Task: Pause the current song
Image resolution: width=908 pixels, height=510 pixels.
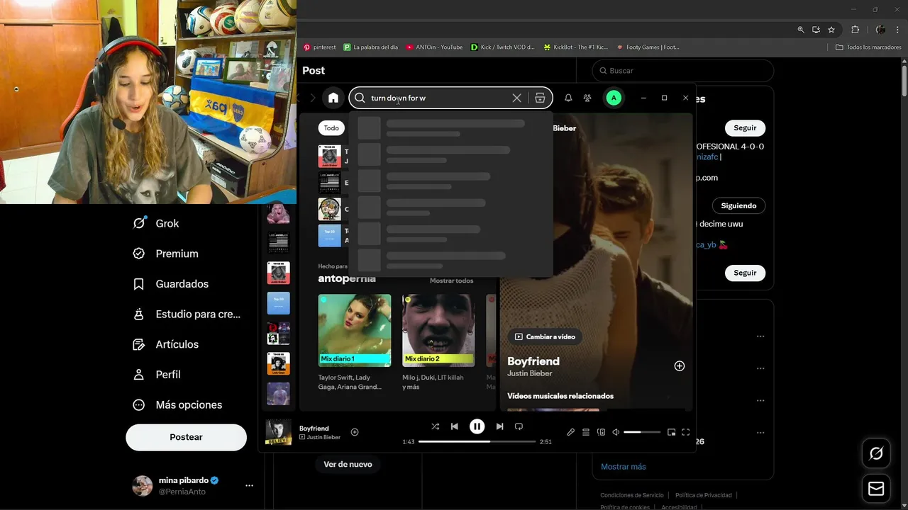Action: (x=477, y=426)
